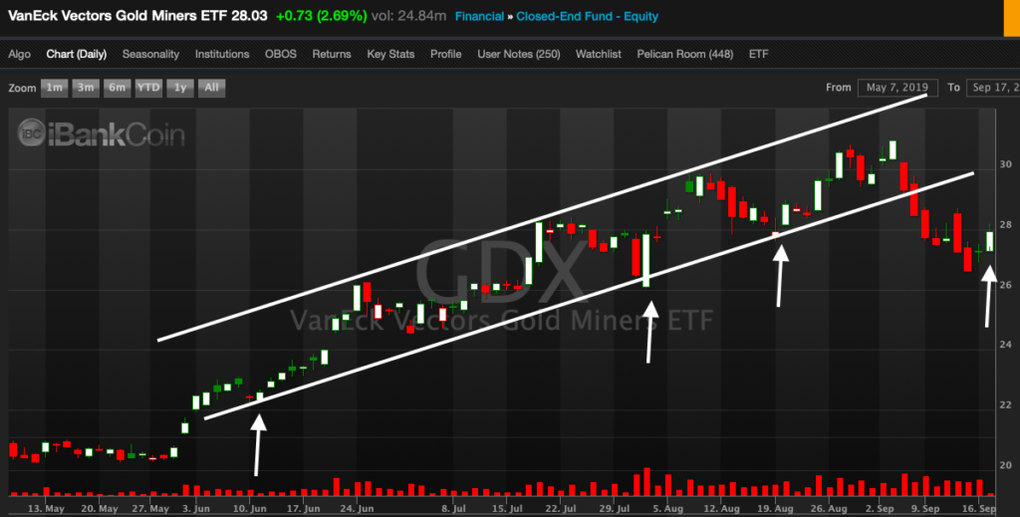Click the 26. Aug date axis label
Viewport: 1020px width, 517px height.
[x=828, y=508]
